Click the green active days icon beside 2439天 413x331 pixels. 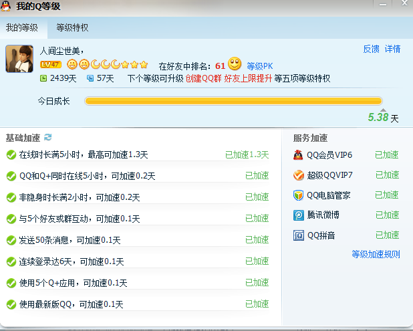(x=43, y=78)
